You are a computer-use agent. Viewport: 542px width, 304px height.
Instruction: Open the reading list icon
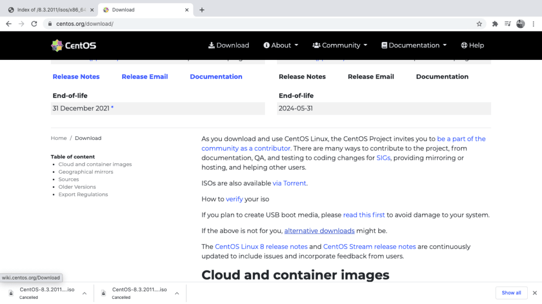507,23
